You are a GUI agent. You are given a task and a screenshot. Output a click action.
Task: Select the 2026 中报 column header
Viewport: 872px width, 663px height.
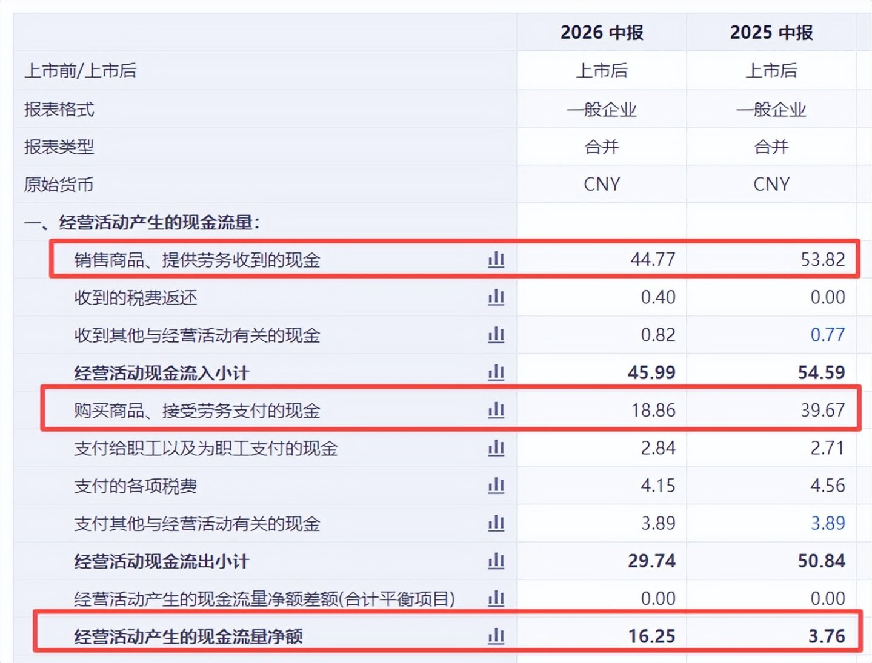click(x=602, y=32)
